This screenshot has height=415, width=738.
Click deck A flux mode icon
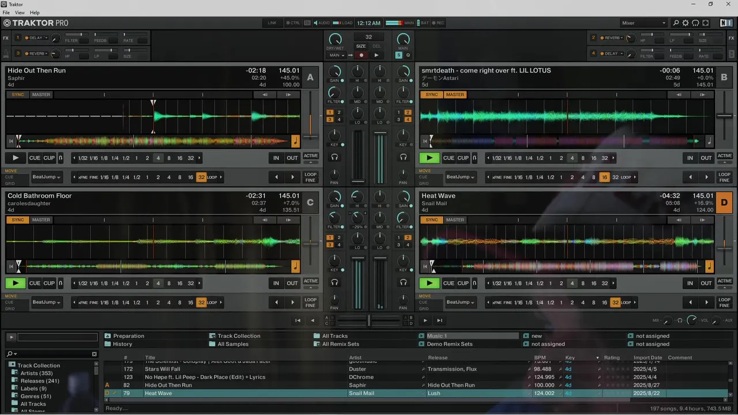pyautogui.click(x=61, y=158)
